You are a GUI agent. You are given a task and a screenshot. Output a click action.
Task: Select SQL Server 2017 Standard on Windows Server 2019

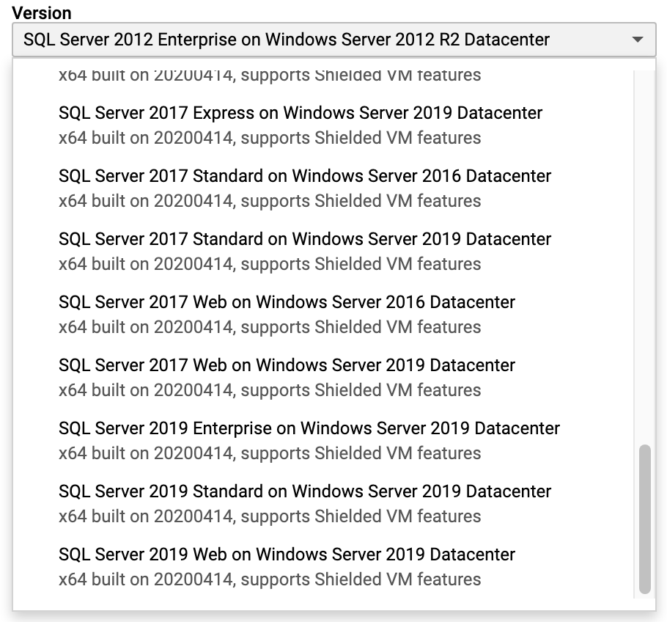click(304, 239)
